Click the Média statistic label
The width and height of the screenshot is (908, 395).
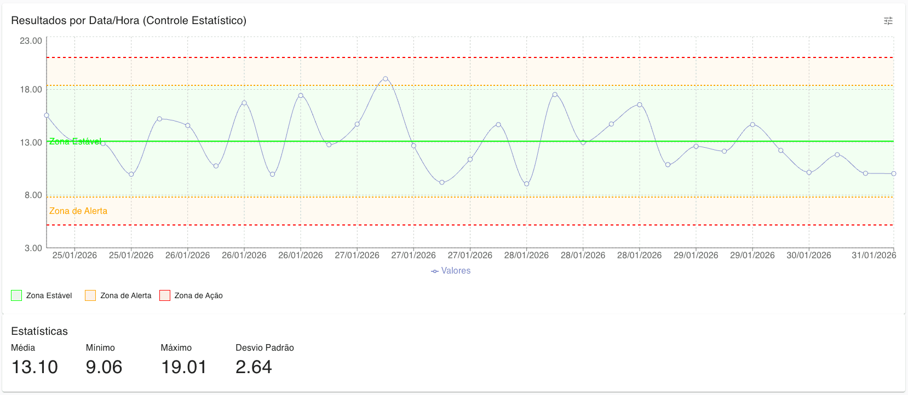[x=23, y=348]
